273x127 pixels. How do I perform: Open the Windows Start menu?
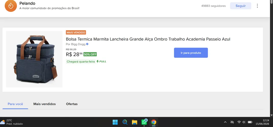115,122
